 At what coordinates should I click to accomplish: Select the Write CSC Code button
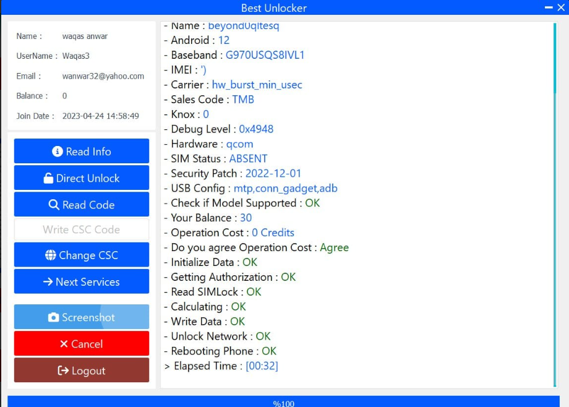[x=82, y=229]
